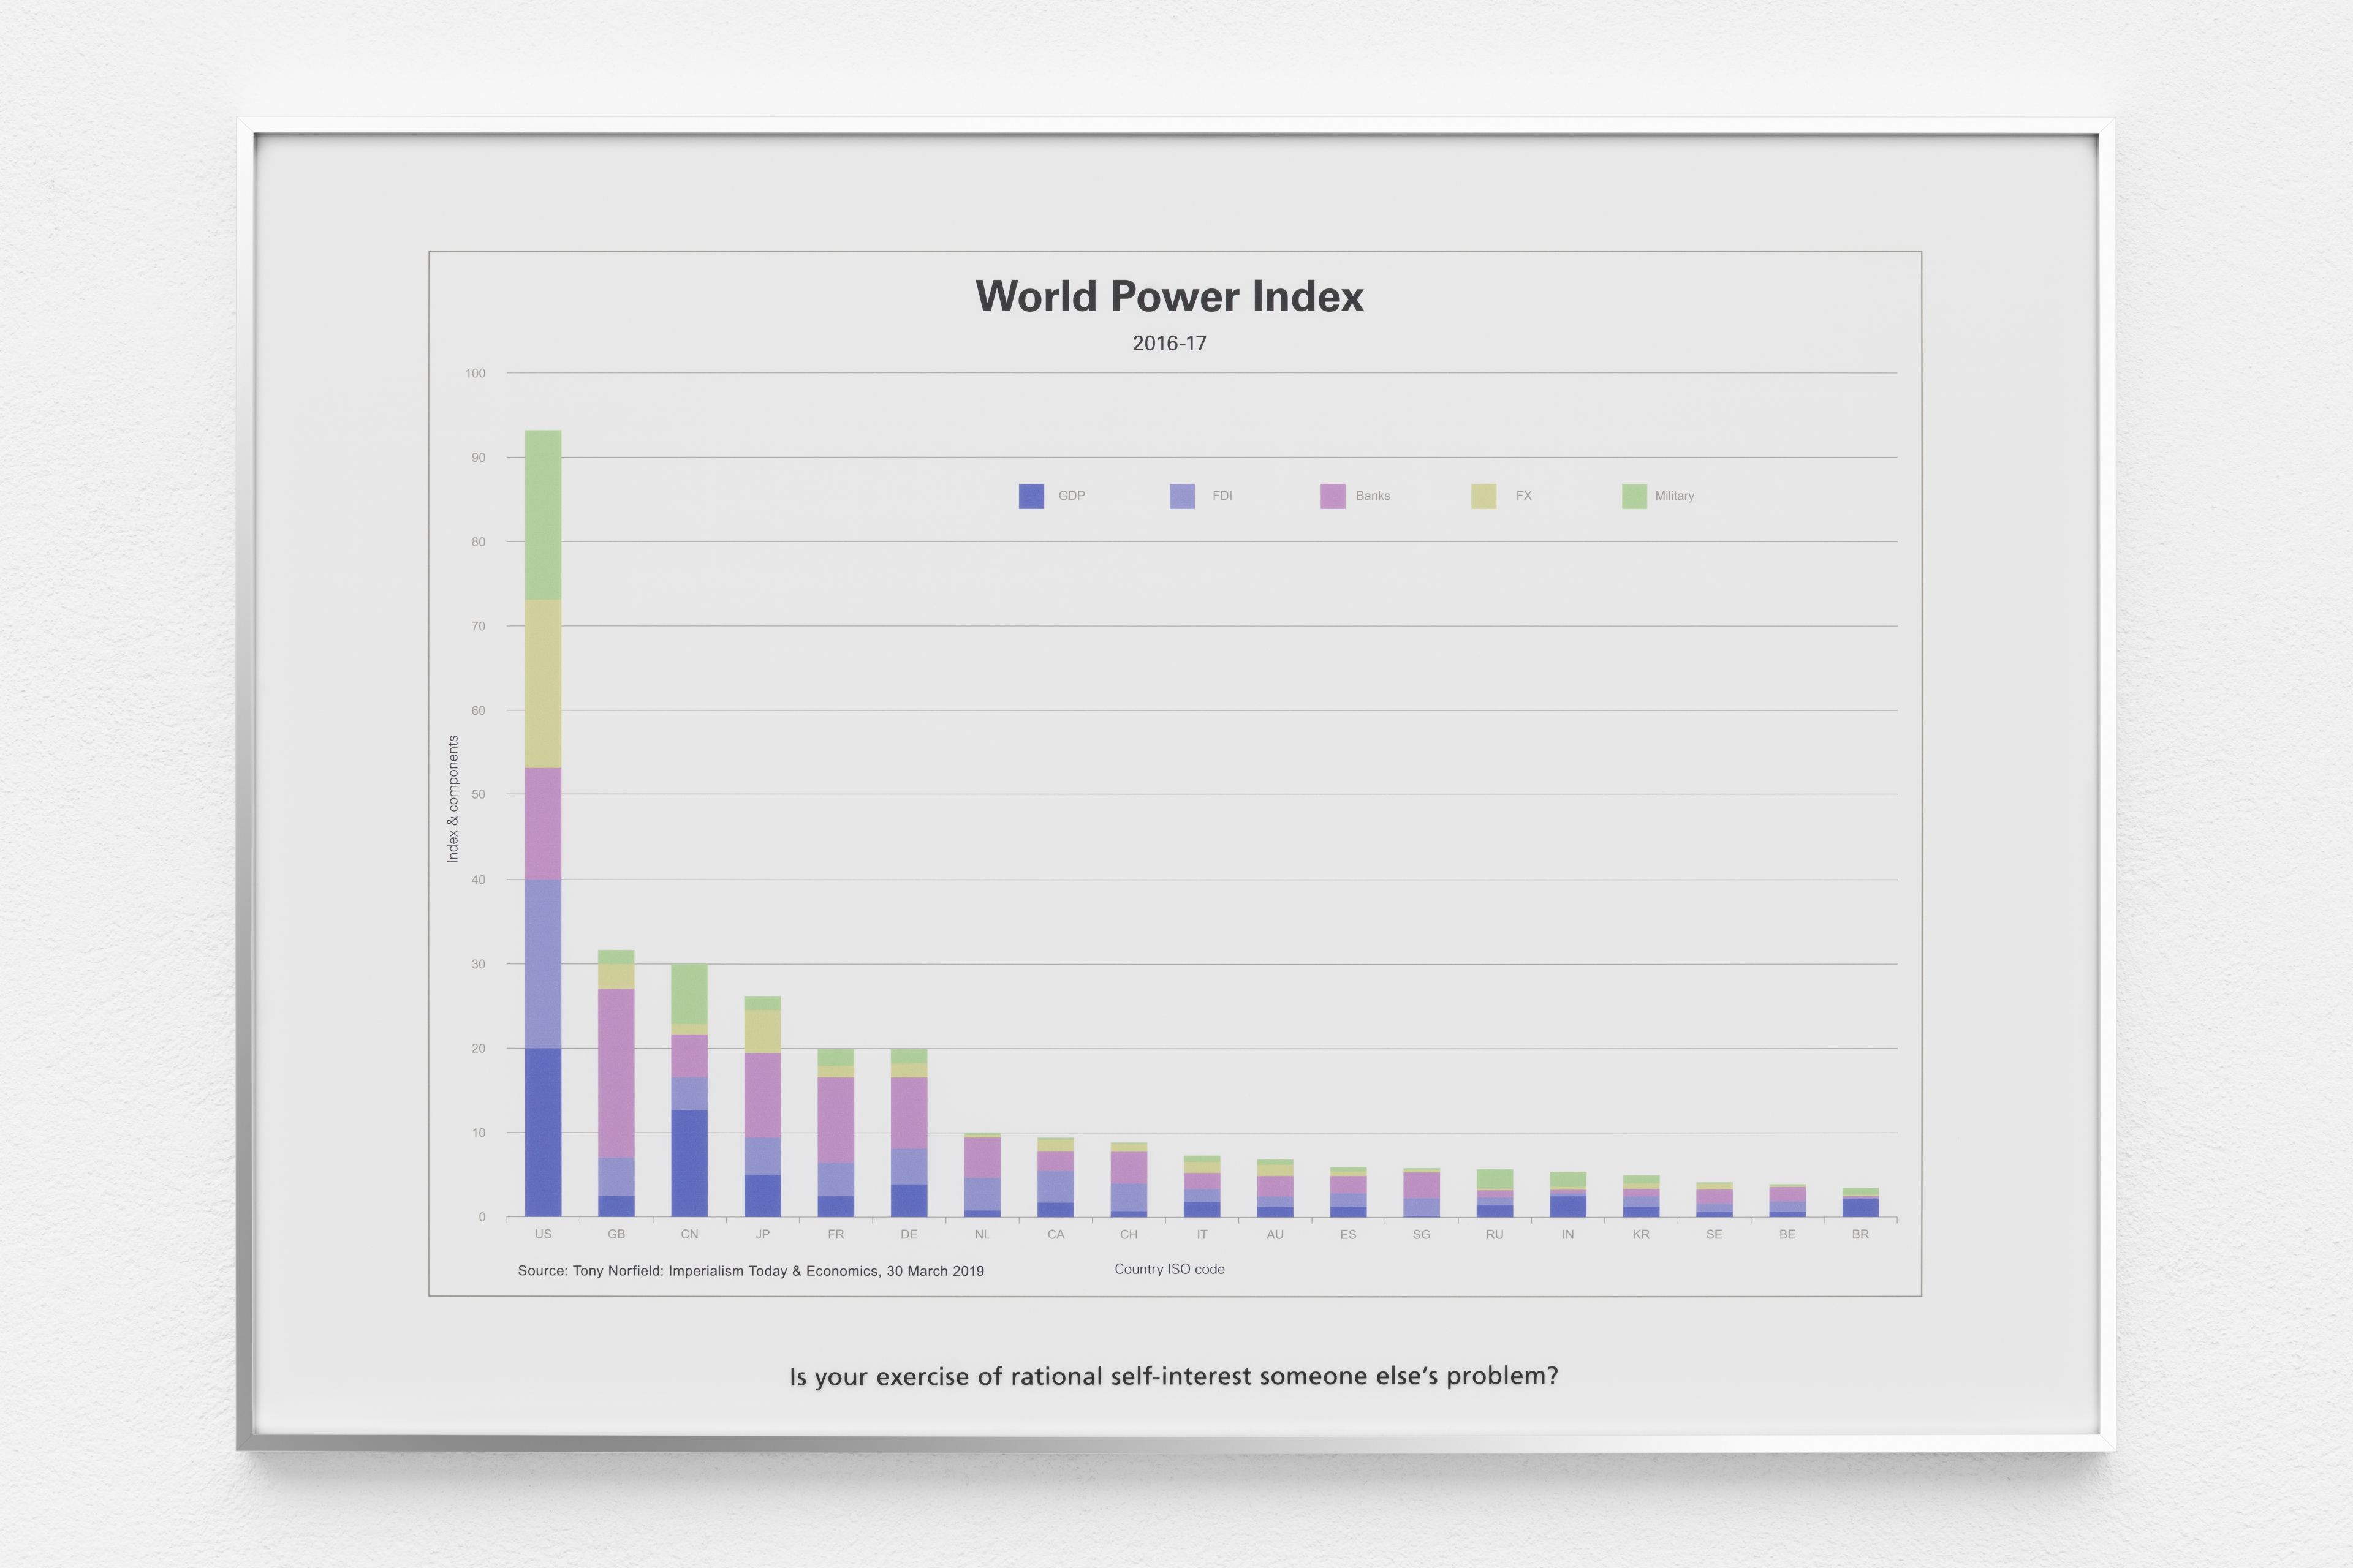The height and width of the screenshot is (1568, 2353).
Task: Click the BR axis label
Action: coord(1860,1234)
